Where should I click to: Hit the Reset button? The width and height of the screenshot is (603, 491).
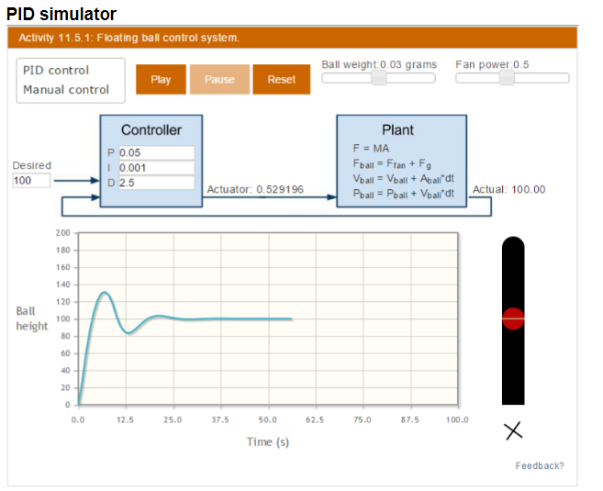282,80
